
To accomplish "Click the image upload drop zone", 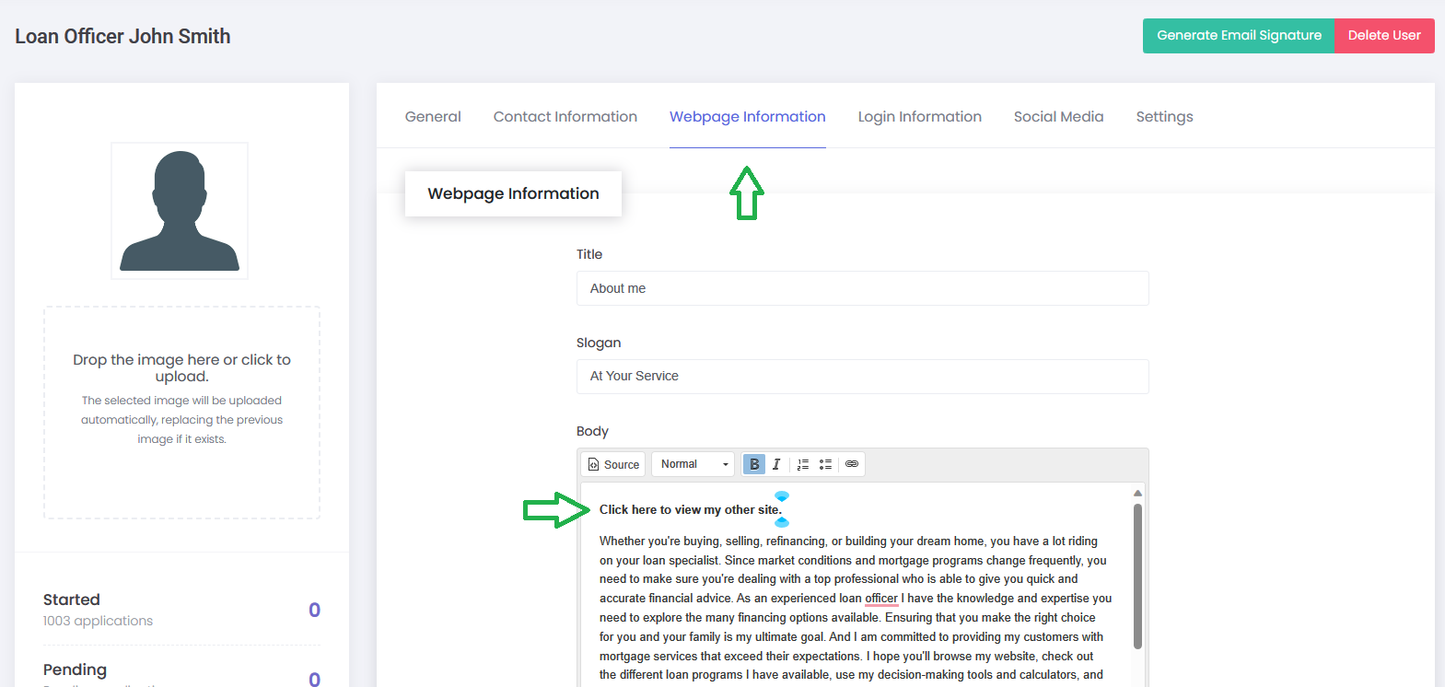I will (x=181, y=413).
